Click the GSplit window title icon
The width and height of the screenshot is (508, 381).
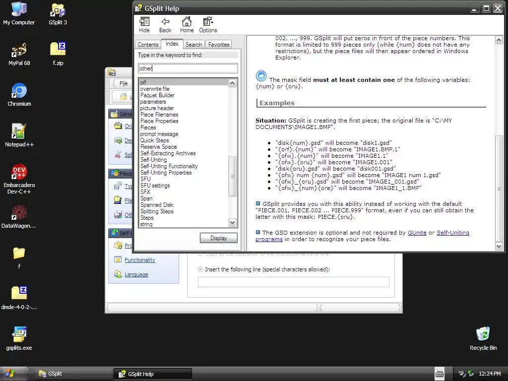pyautogui.click(x=112, y=72)
